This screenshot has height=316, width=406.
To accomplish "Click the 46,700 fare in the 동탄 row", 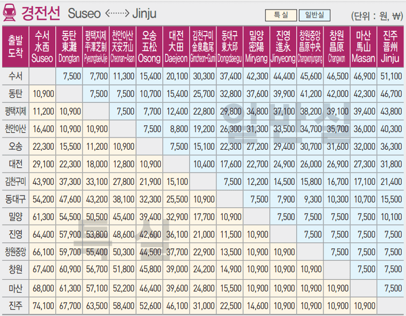I will pos(391,94).
